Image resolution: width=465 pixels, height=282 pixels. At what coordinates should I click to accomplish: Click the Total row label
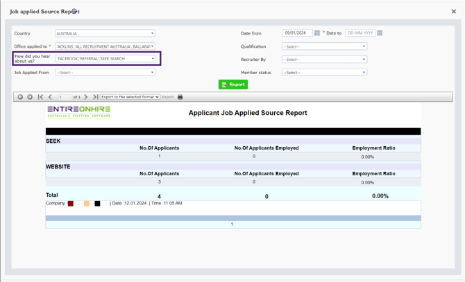pos(52,195)
